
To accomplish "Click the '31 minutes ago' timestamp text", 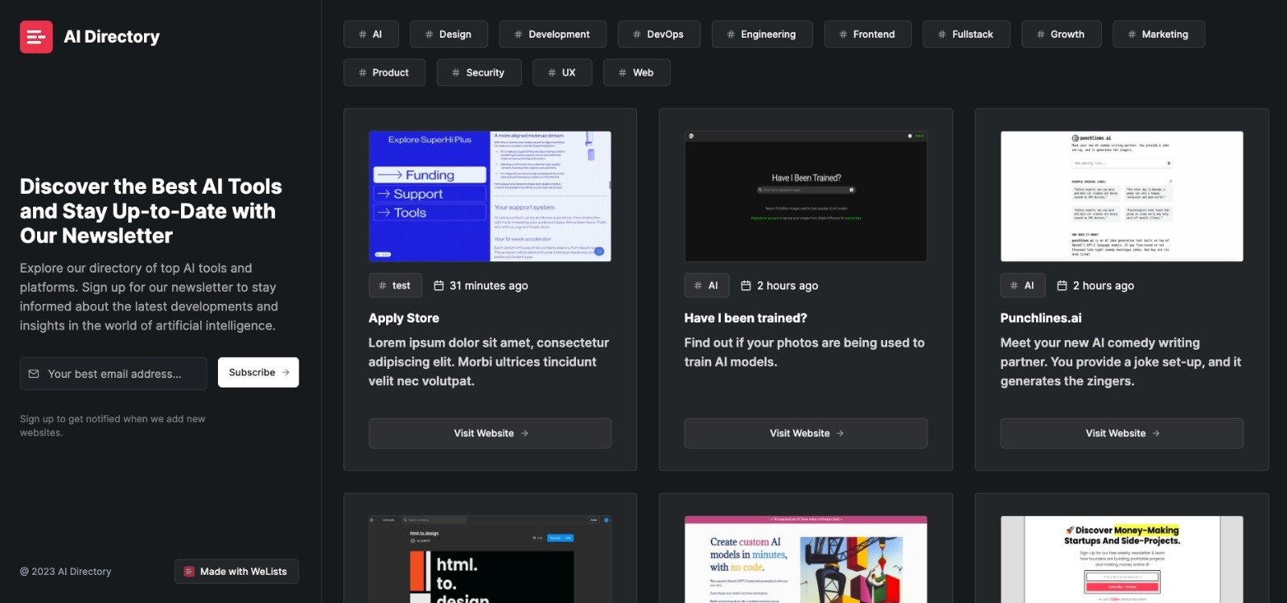I will 489,285.
